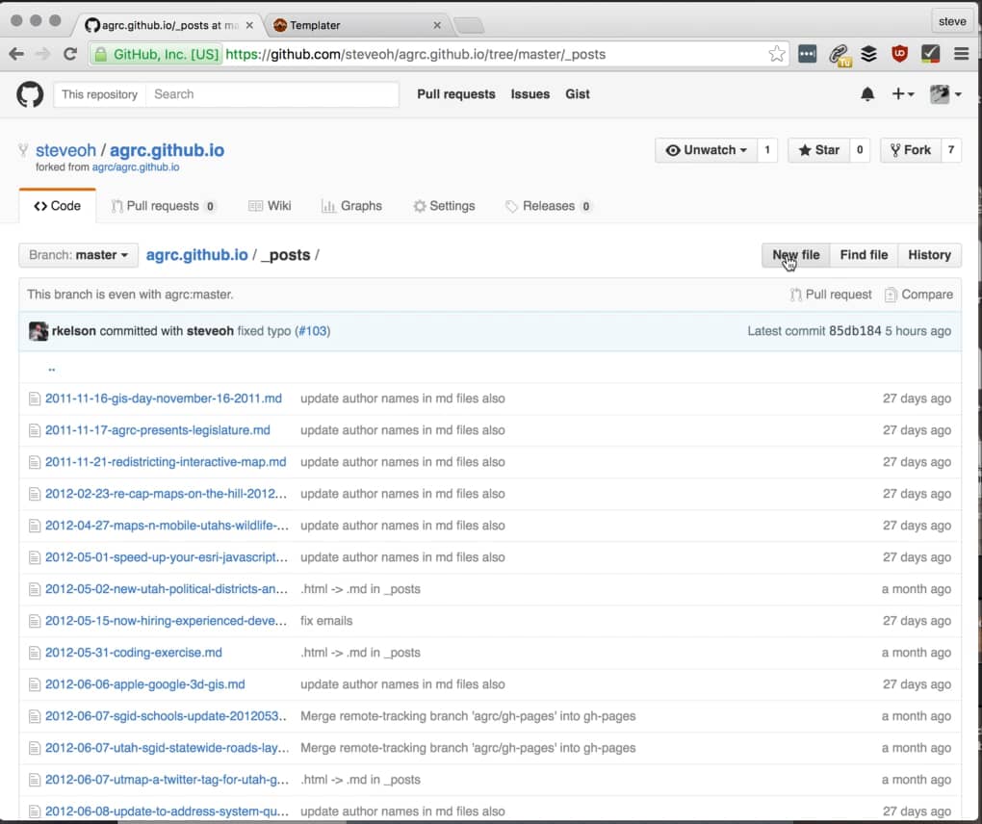Open the Graphs tab
This screenshot has width=982, height=824.
tap(351, 206)
